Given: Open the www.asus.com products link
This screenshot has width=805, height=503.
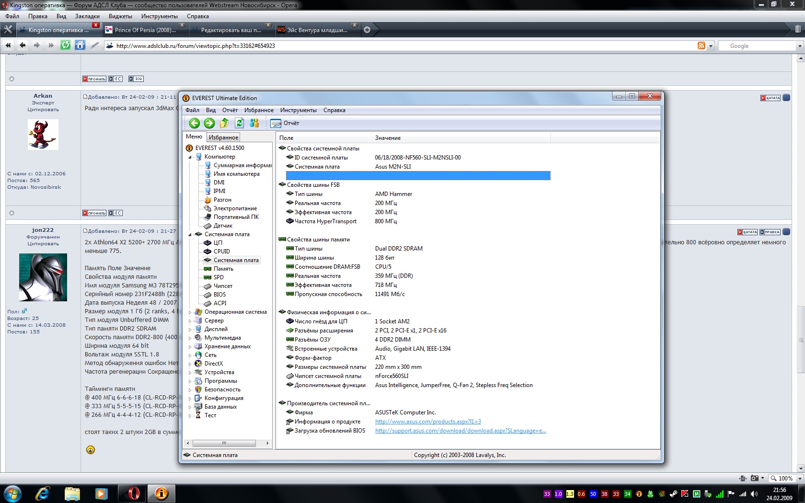Looking at the screenshot, I should (428, 422).
